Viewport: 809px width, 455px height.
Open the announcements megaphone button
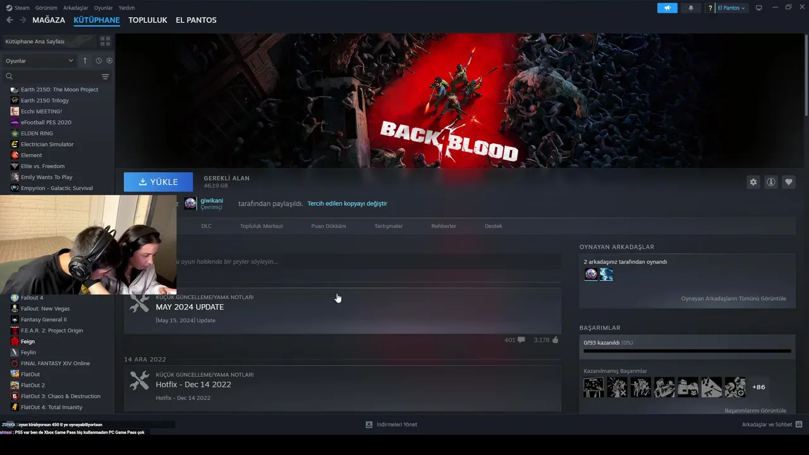coord(667,8)
